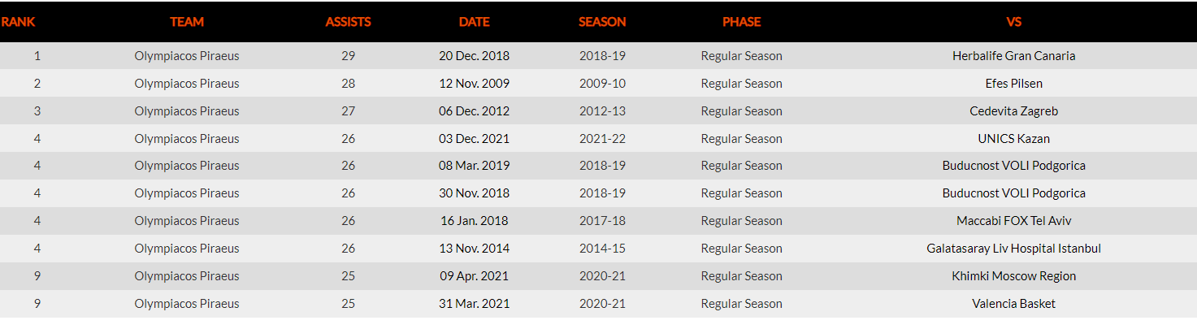1197x329 pixels.
Task: Open the Khimki Moscow Region entry
Action: [1013, 276]
